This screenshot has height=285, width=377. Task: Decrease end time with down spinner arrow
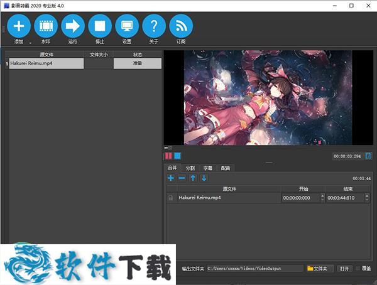(x=367, y=200)
